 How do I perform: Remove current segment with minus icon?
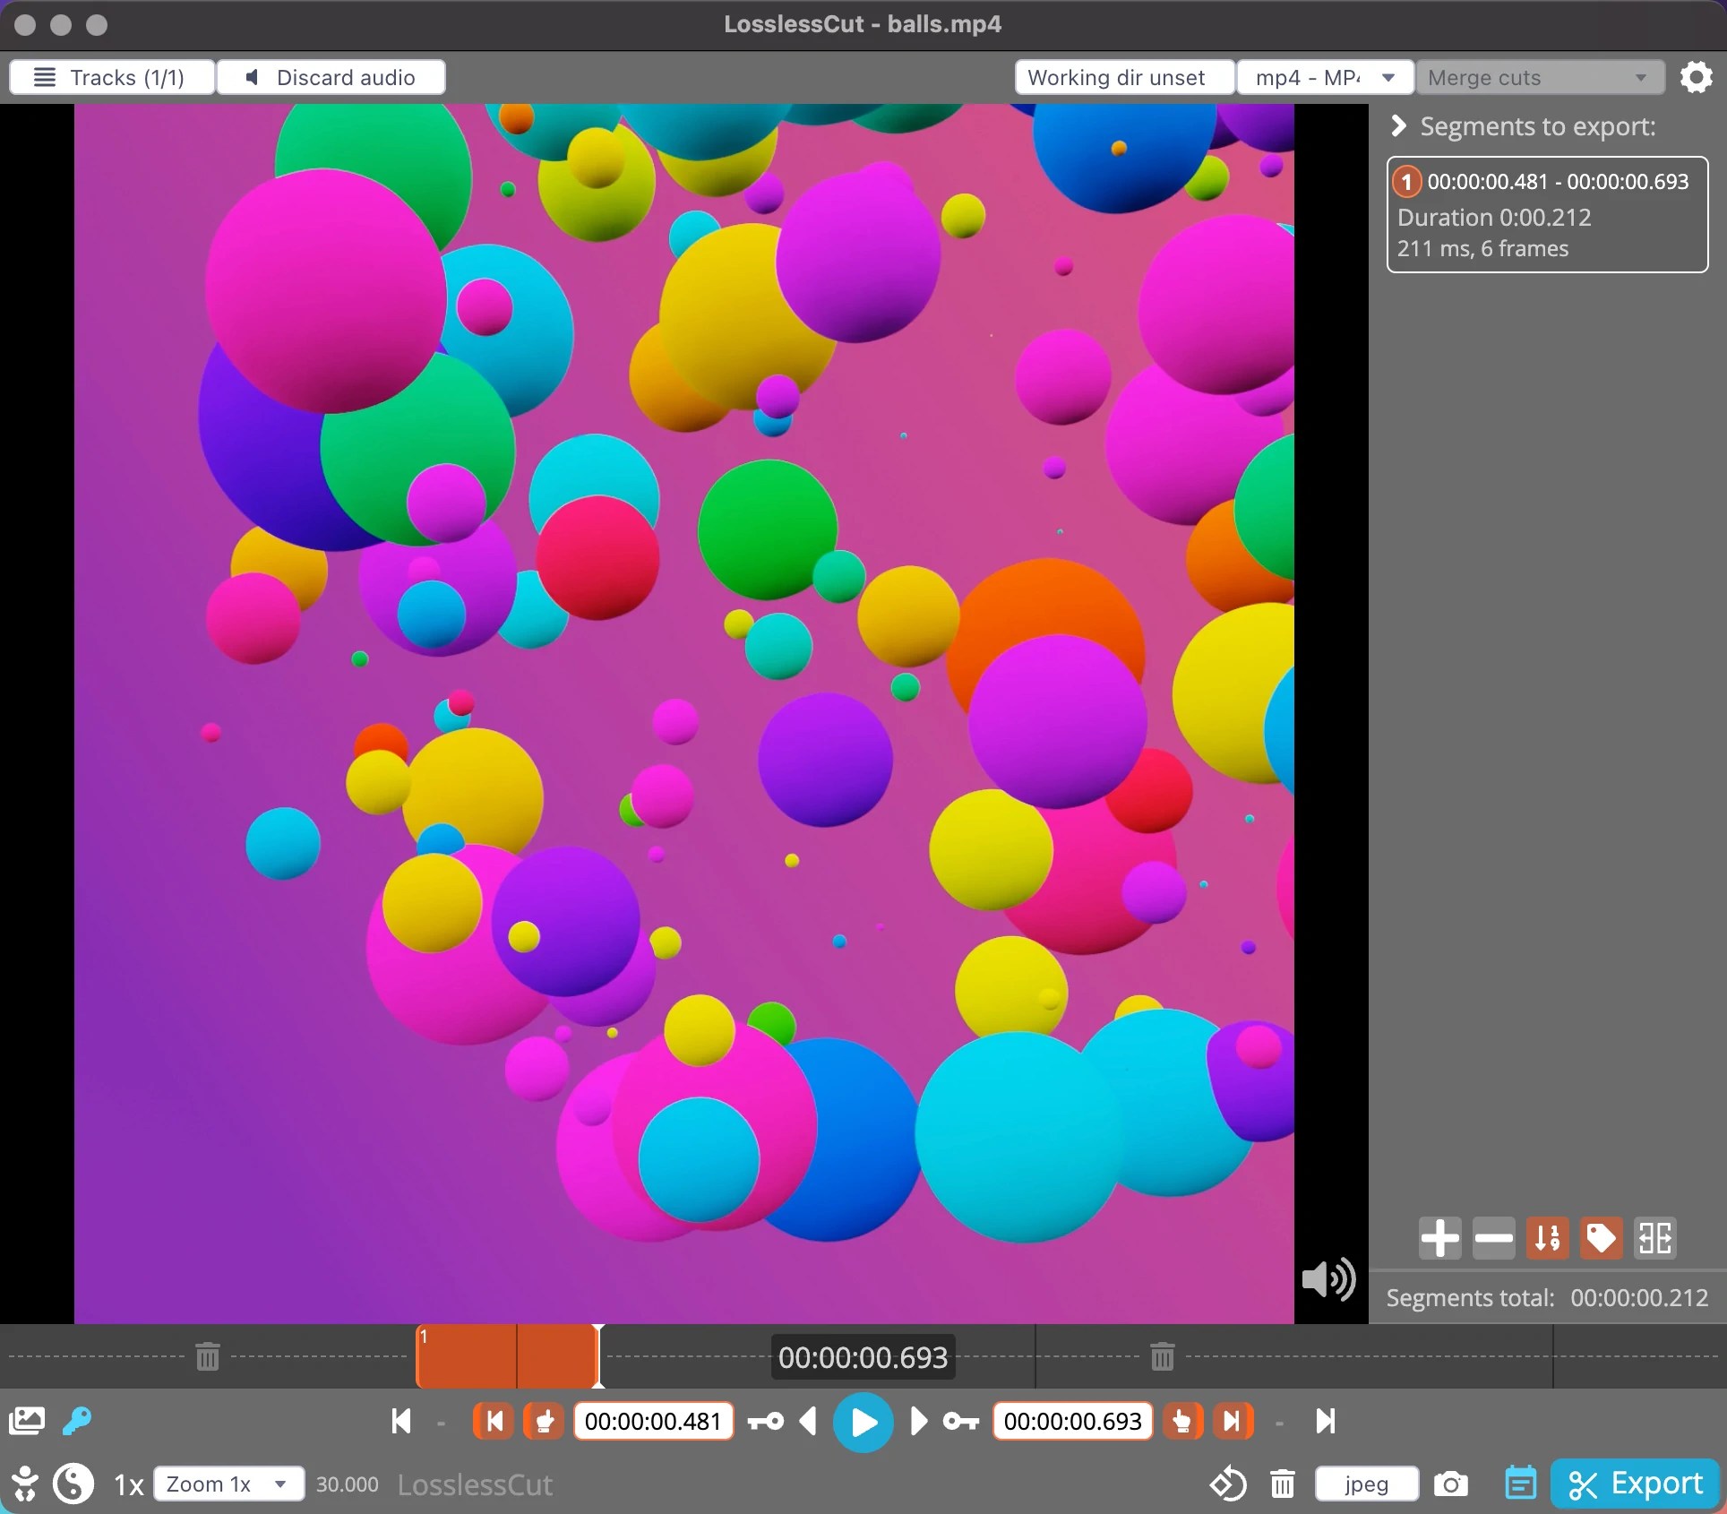(1493, 1238)
